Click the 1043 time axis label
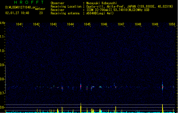Image resolution: width=178 pixels, height=113 pixels. point(53,24)
